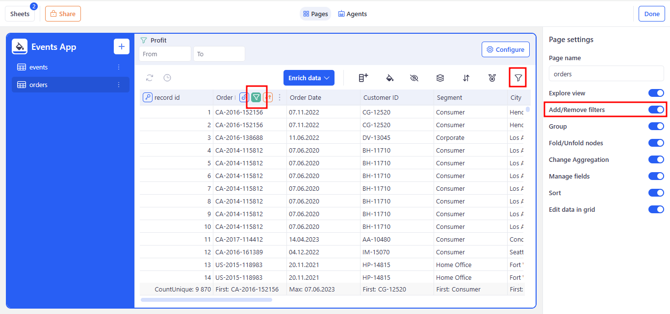The width and height of the screenshot is (670, 314).
Task: Click the add column toolbar icon
Action: pos(363,78)
